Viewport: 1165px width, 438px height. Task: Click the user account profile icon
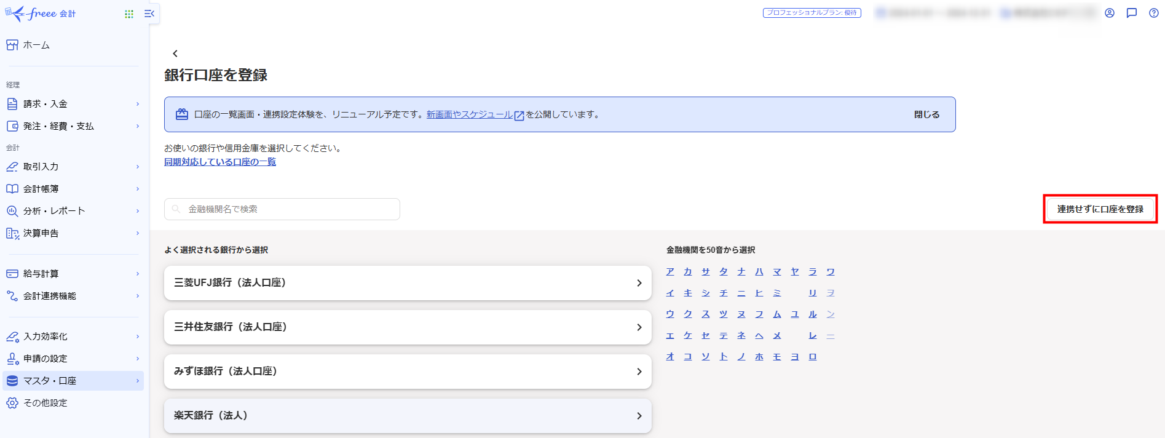[1110, 13]
